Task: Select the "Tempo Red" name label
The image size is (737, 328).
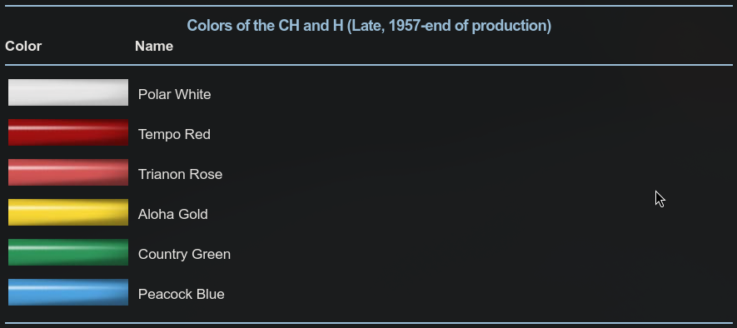Action: pos(174,134)
